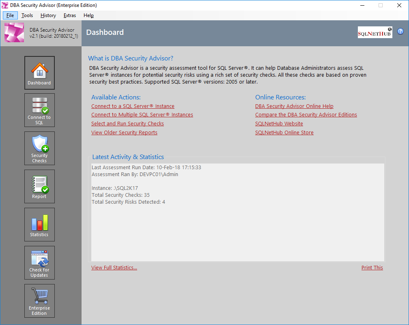Viewport: 409px width, 325px height.
Task: Minimize the DBA Security Advisor window
Action: pos(362,5)
